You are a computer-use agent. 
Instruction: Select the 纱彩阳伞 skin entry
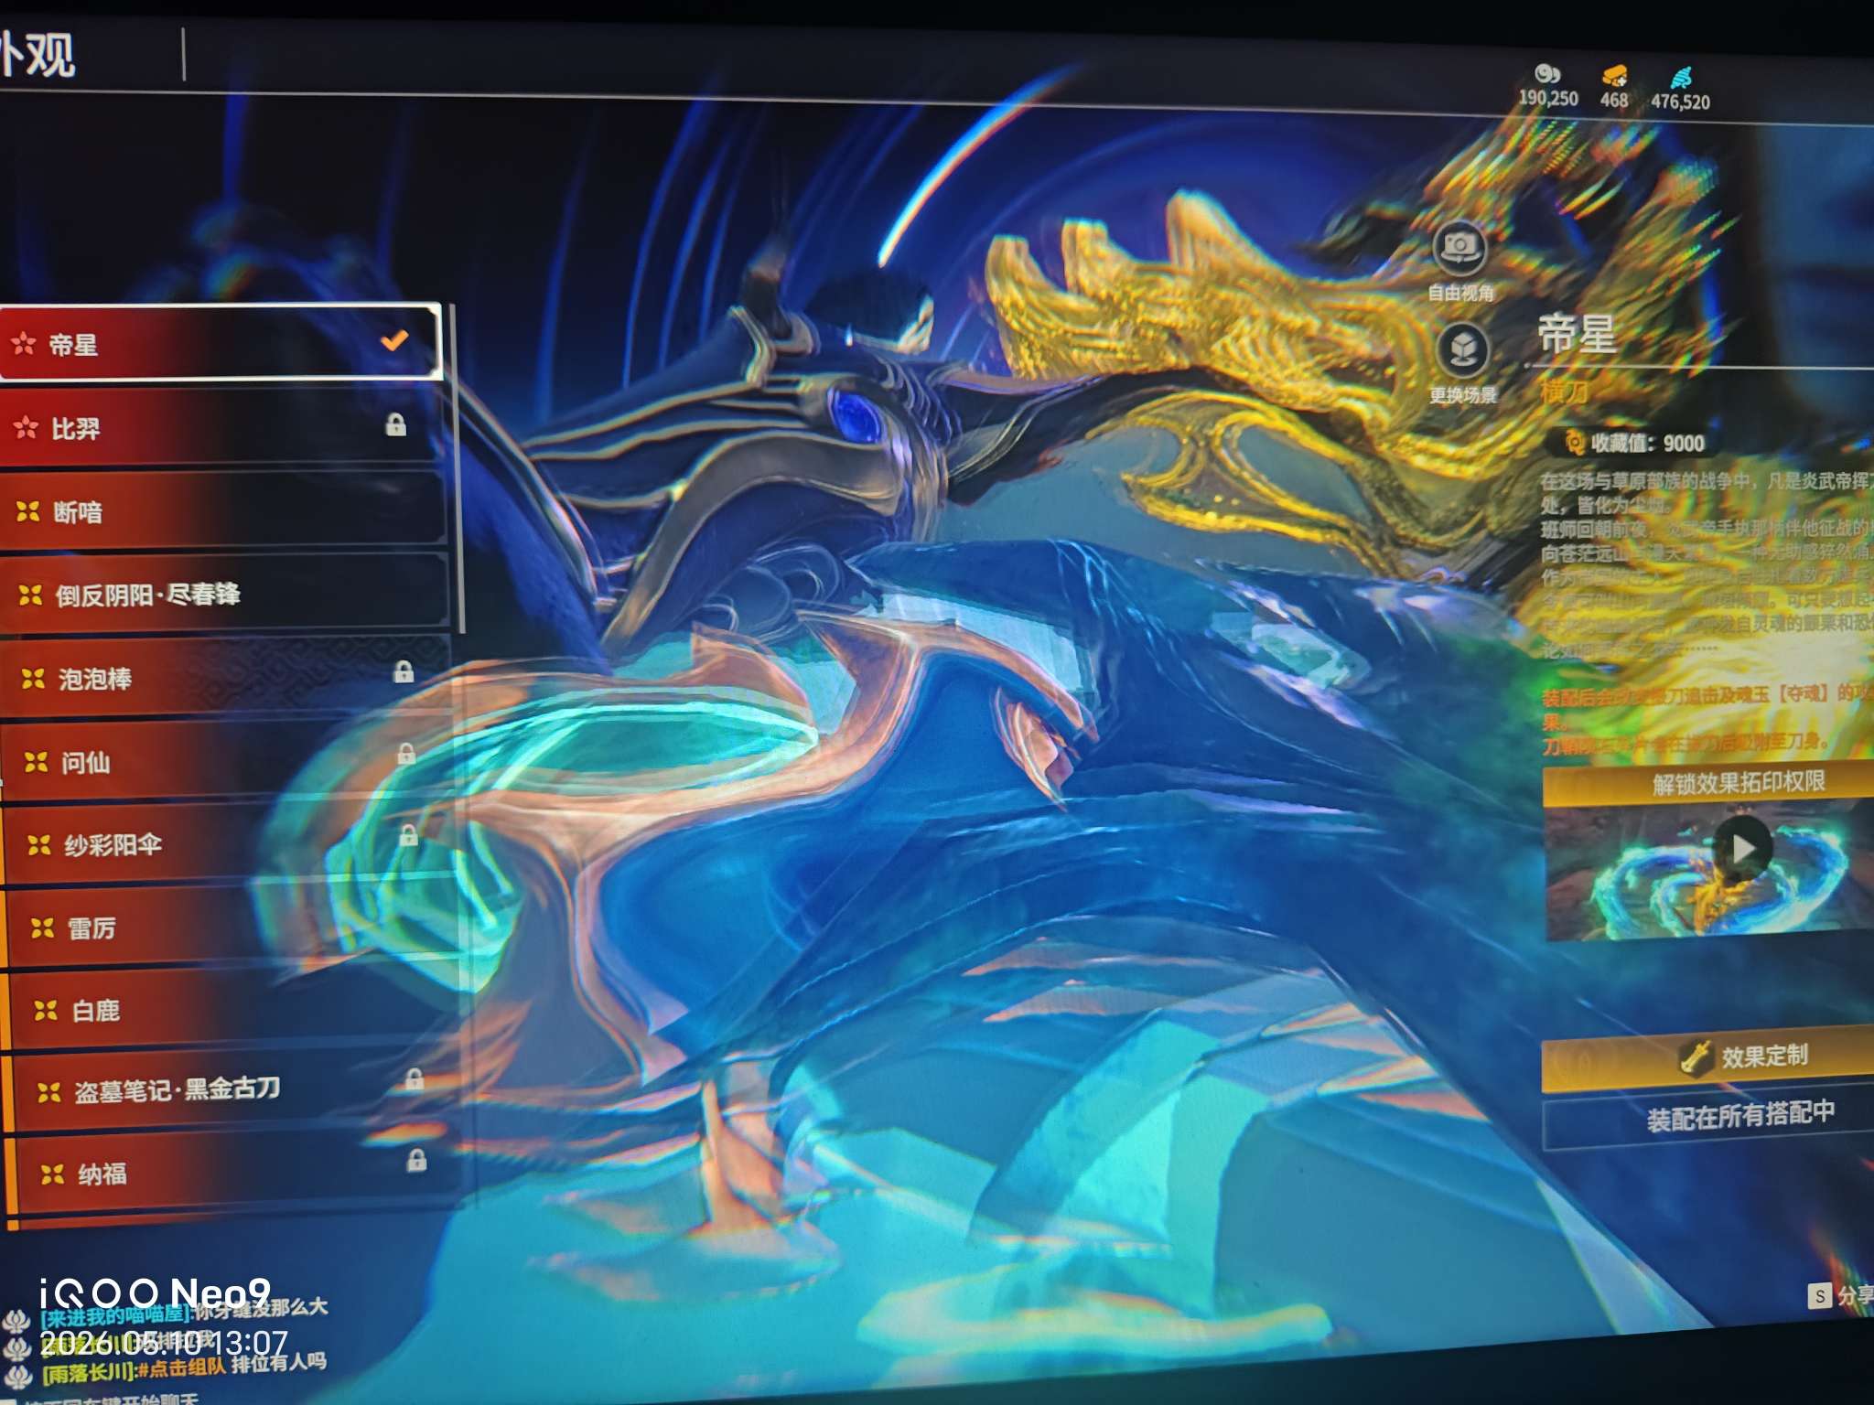click(231, 844)
